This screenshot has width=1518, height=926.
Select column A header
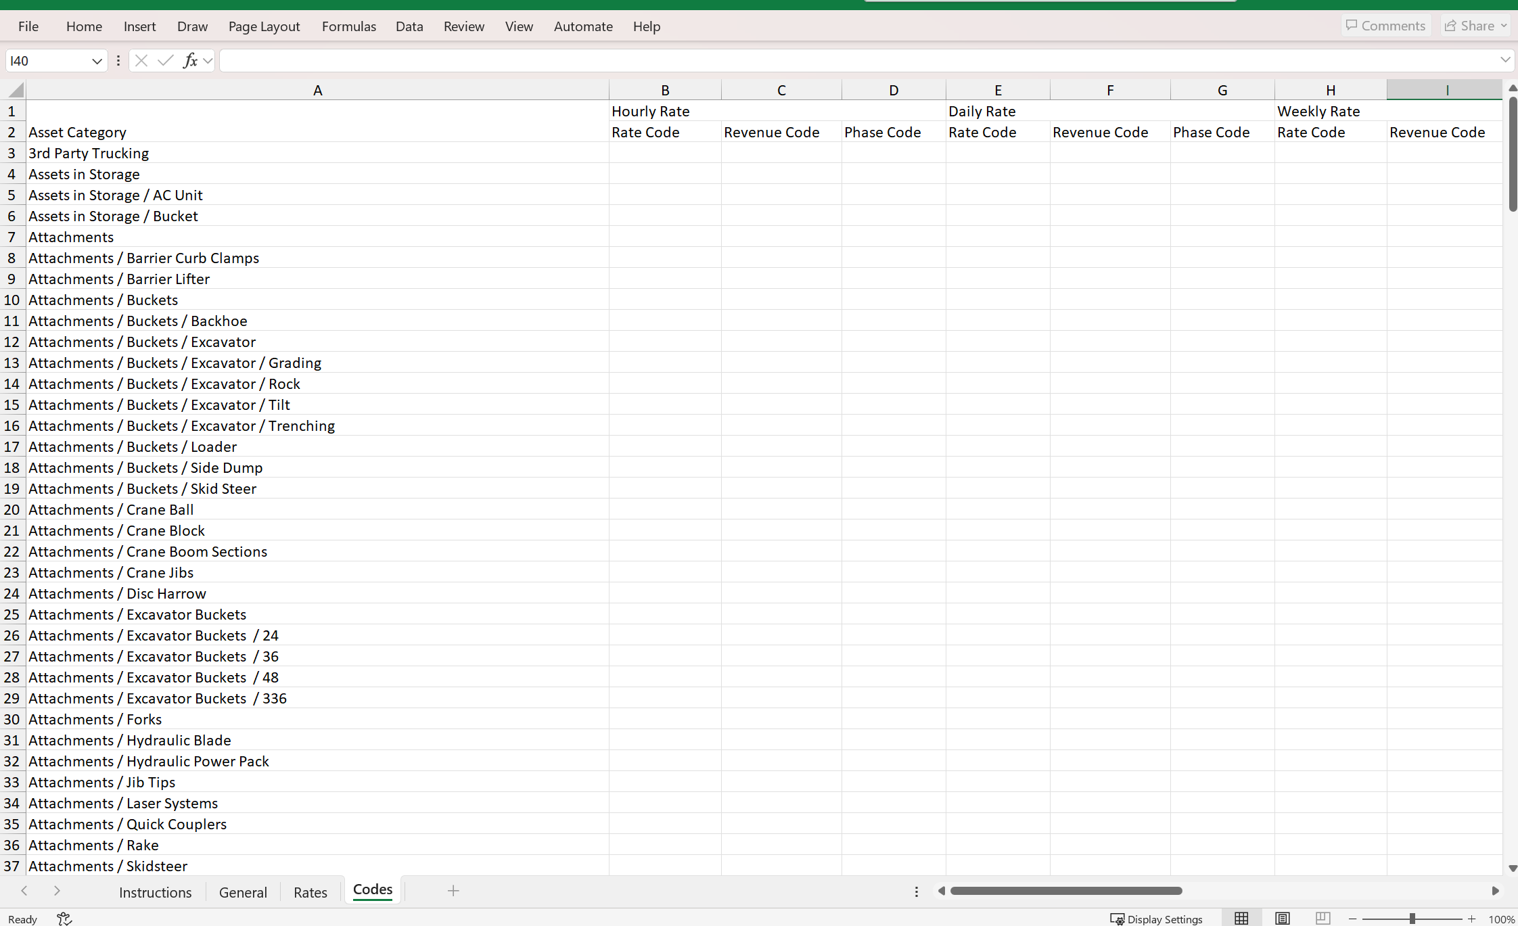318,90
